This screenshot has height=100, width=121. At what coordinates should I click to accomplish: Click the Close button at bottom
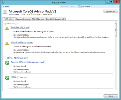pos(111,96)
